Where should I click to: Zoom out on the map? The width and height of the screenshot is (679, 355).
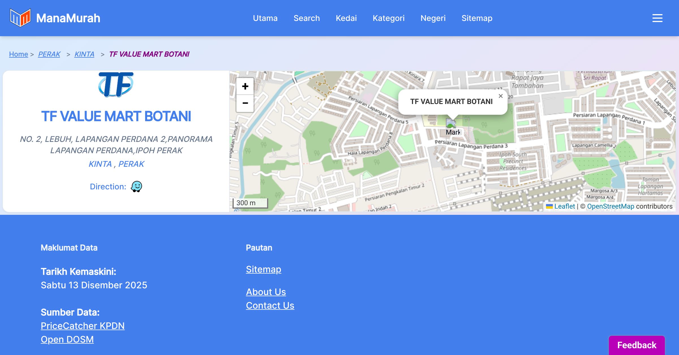click(x=245, y=103)
